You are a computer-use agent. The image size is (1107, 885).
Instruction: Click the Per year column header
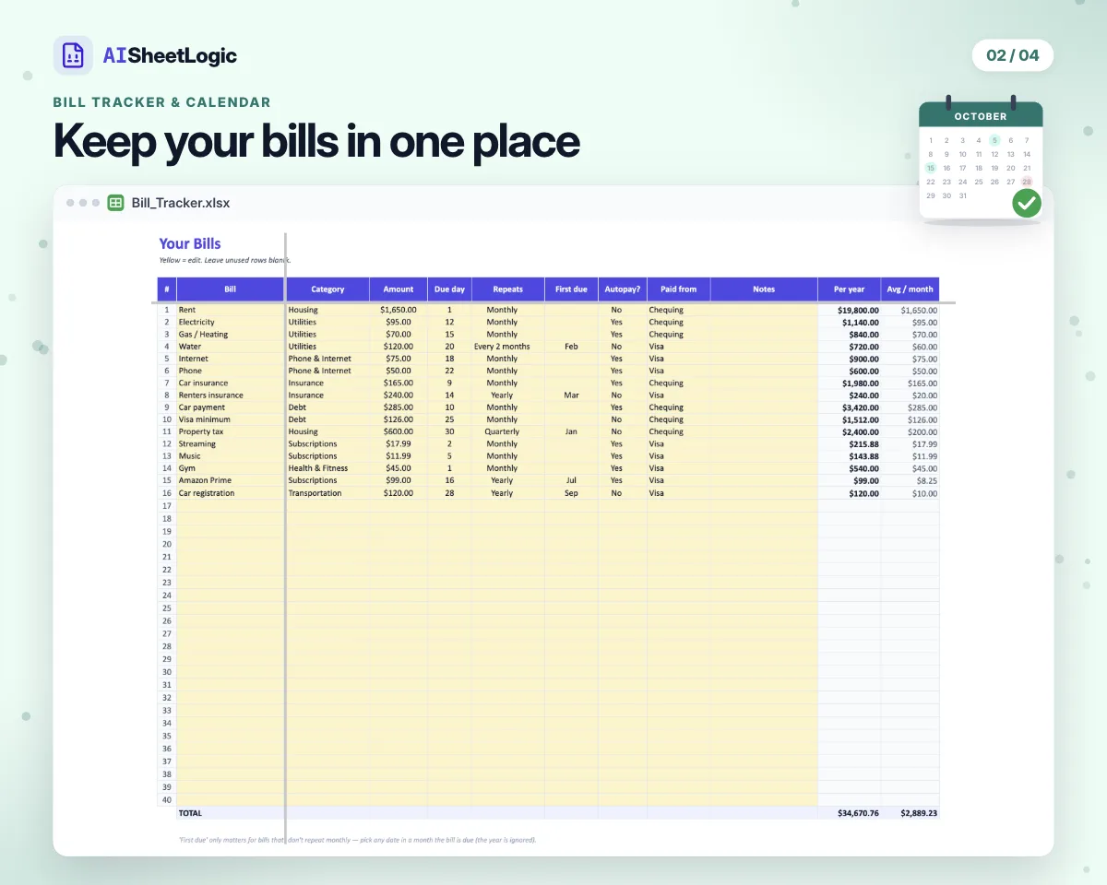pyautogui.click(x=850, y=289)
